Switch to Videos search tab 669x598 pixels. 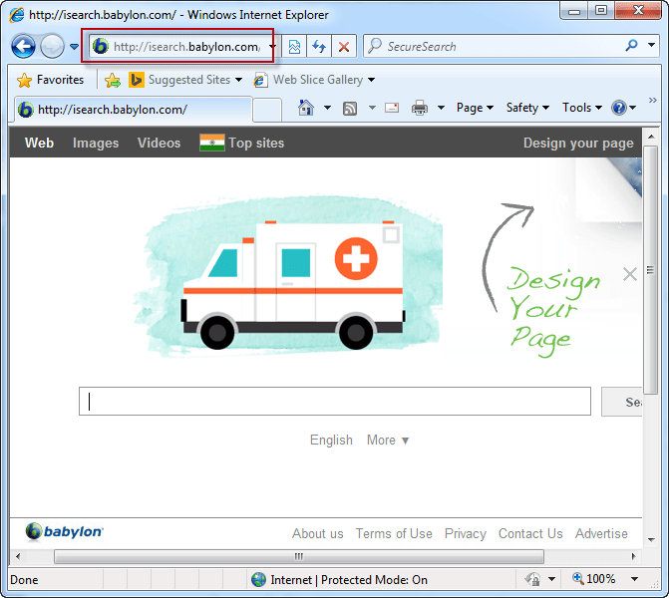pyautogui.click(x=159, y=143)
